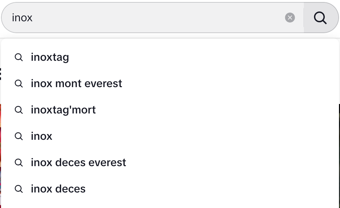This screenshot has height=208, width=340.
Task: Clear the search field with the X icon
Action: point(290,18)
